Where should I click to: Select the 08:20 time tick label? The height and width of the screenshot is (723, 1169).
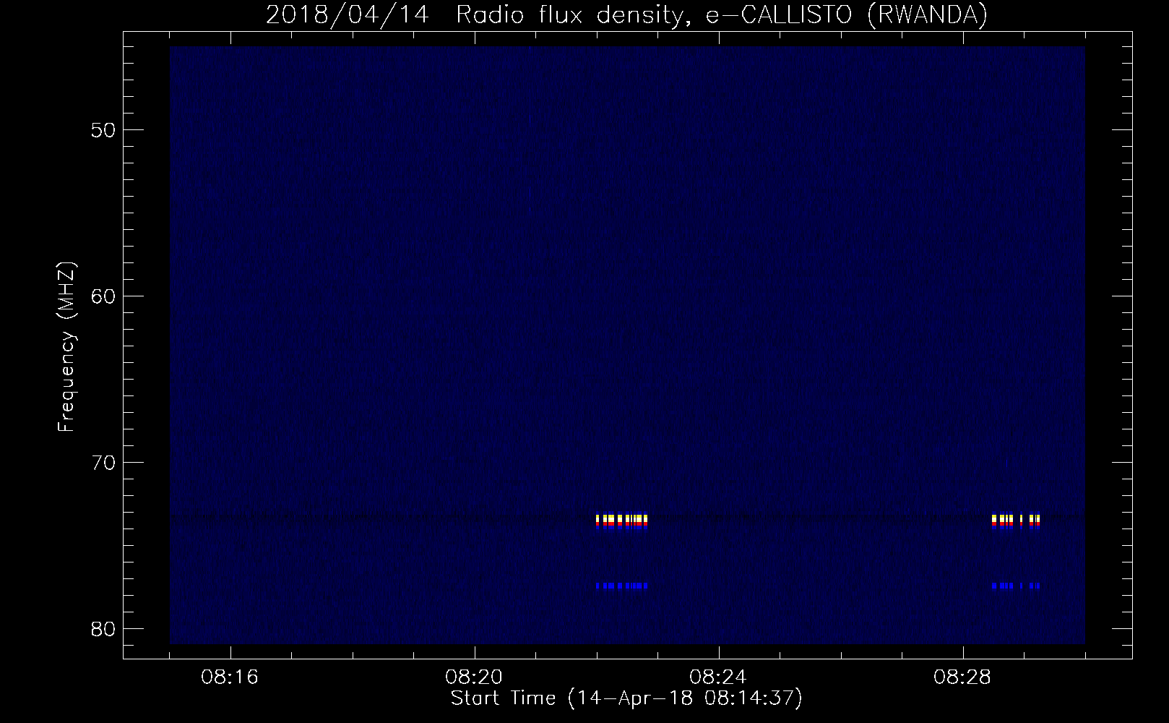point(475,677)
